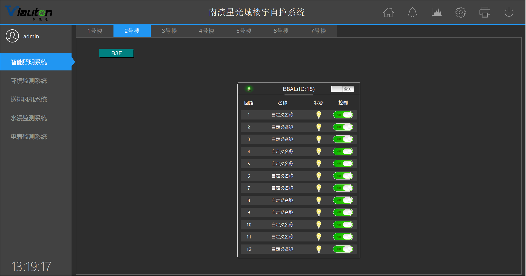Image resolution: width=526 pixels, height=276 pixels.
Task: Toggle the control switch for circuit 7
Action: point(343,188)
